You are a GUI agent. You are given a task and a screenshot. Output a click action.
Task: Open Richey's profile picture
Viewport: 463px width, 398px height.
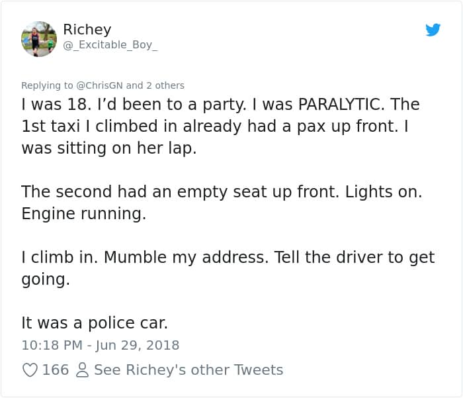coord(39,38)
